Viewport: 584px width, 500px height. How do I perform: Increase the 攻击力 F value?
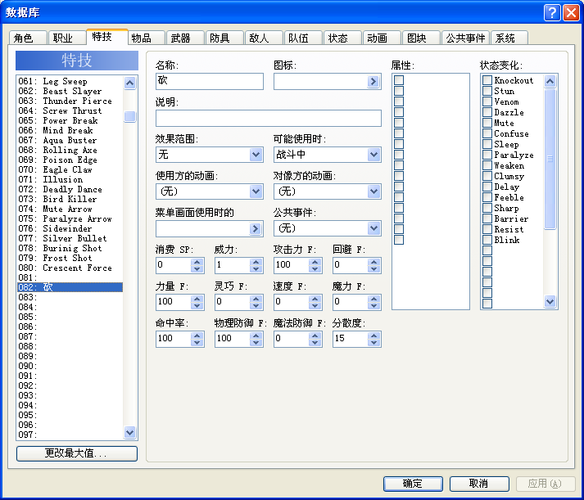point(315,262)
